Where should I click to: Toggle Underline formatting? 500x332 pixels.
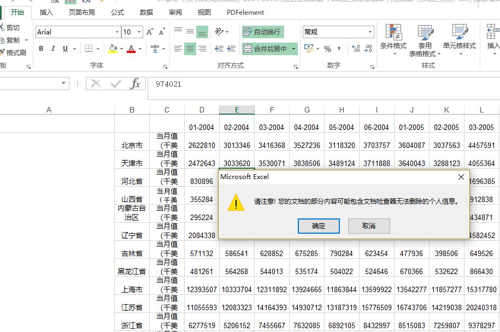66,49
